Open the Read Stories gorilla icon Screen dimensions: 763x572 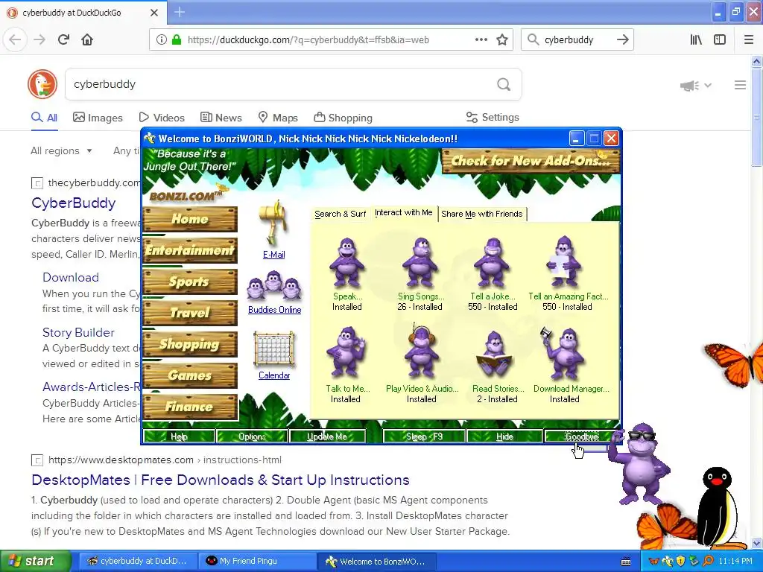[x=494, y=354]
